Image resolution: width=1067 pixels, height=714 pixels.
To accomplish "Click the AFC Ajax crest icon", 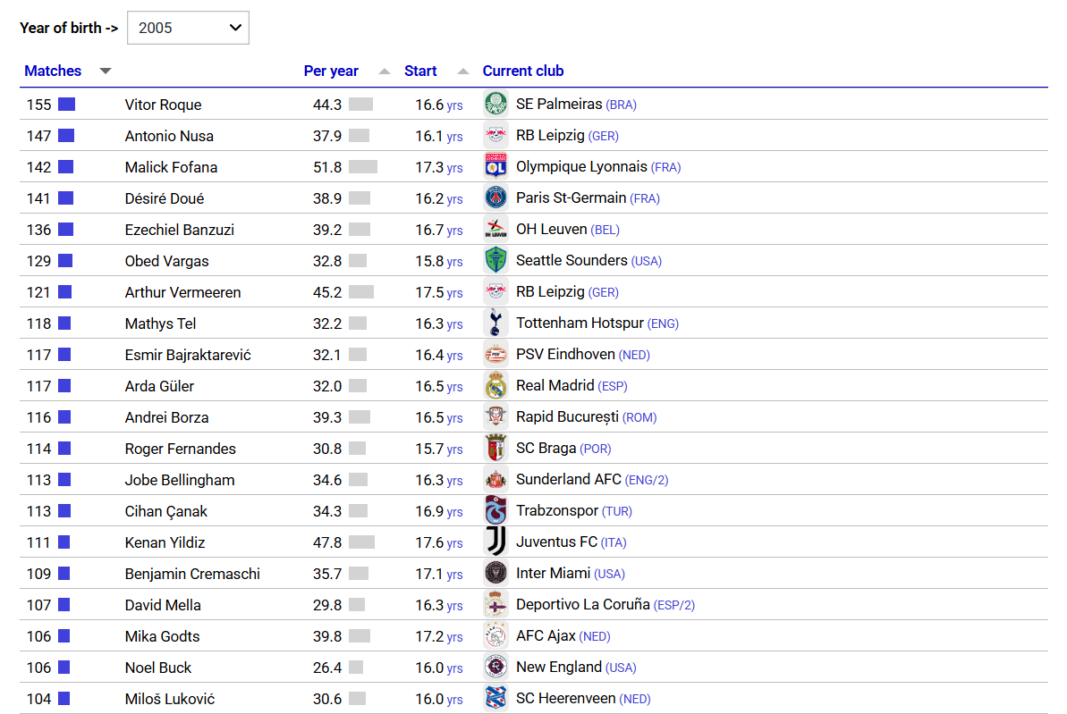I will 495,635.
